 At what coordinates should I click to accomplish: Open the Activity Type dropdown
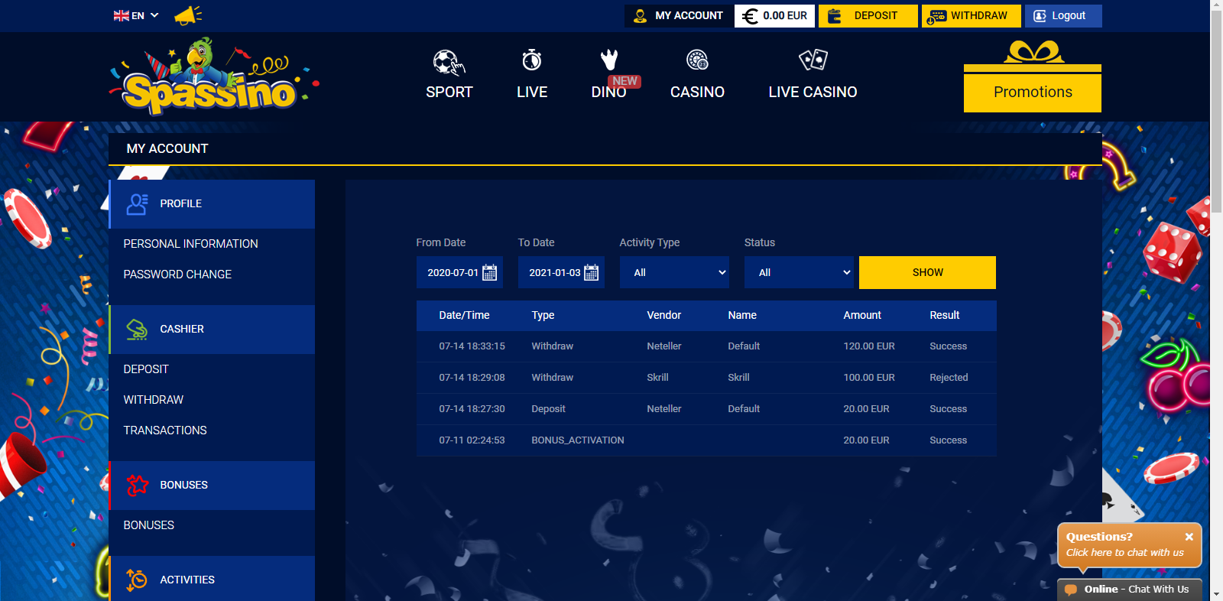674,272
